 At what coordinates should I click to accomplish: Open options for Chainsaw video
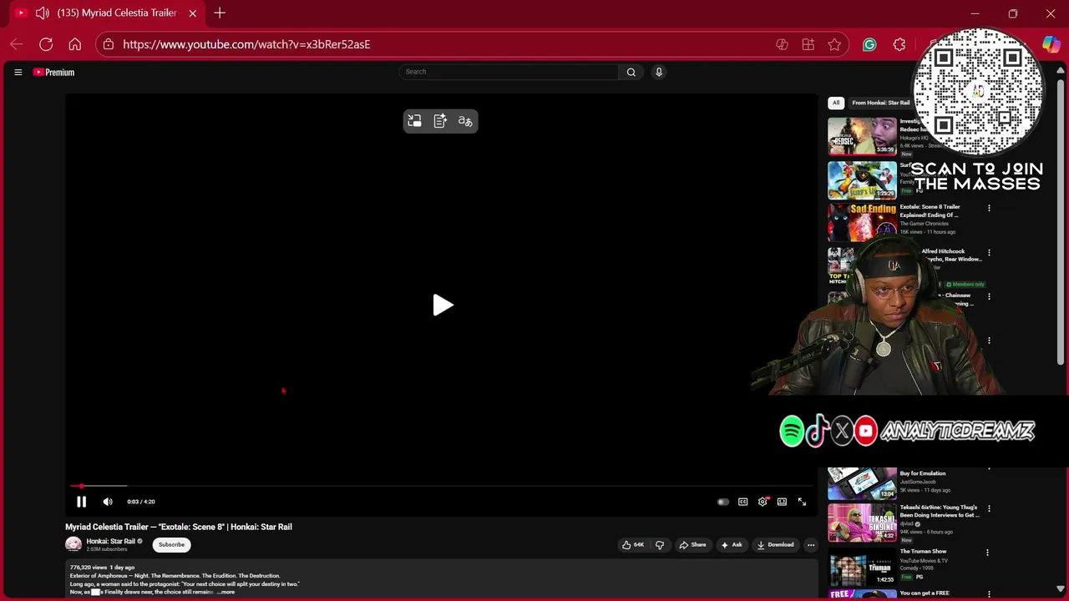click(x=989, y=296)
